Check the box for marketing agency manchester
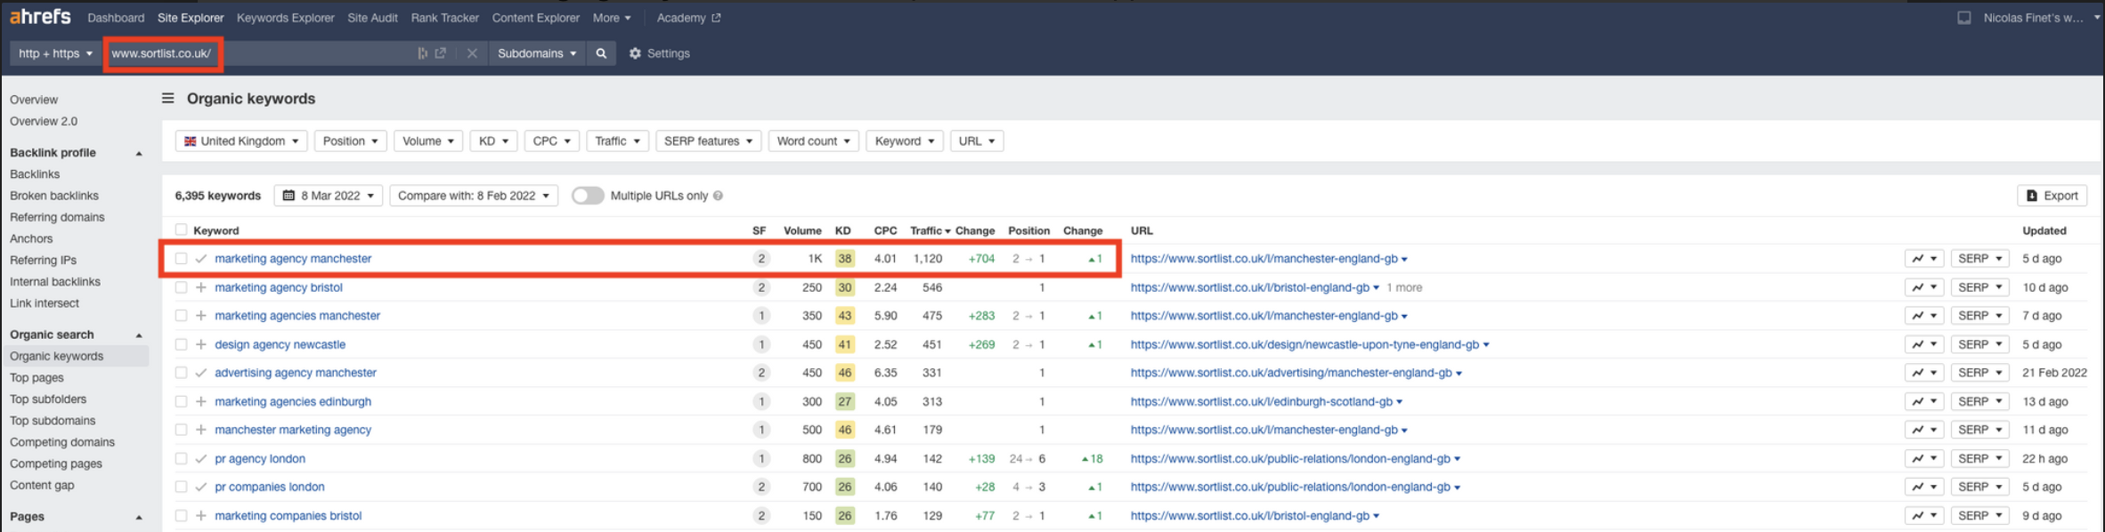 (x=181, y=259)
